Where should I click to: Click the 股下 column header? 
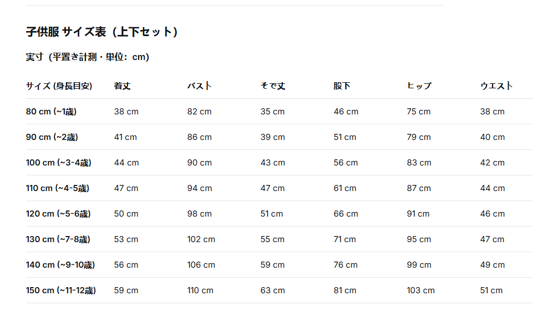point(342,86)
